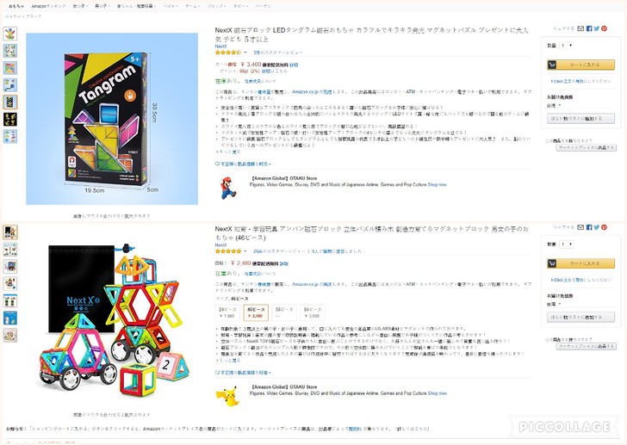This screenshot has height=445, width=627.
Task: Select the black Tangram box thumbnail in left strip
Action: (10, 102)
